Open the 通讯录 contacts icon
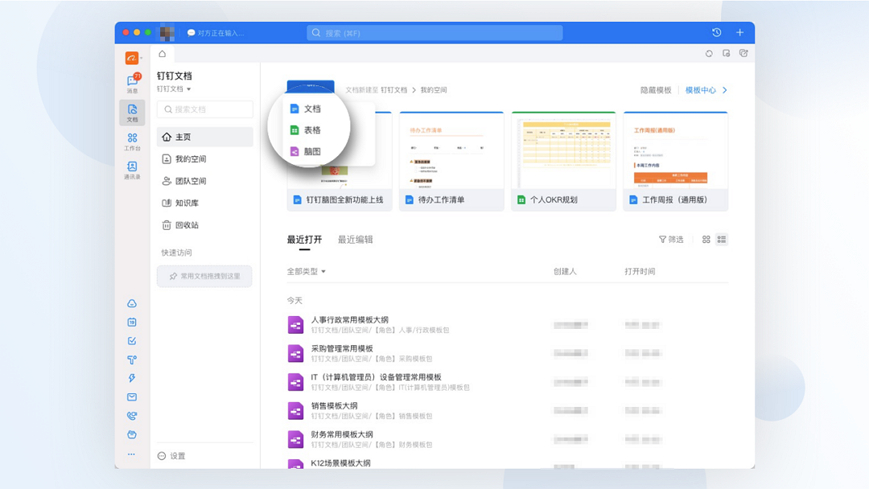The width and height of the screenshot is (869, 489). coord(132,169)
